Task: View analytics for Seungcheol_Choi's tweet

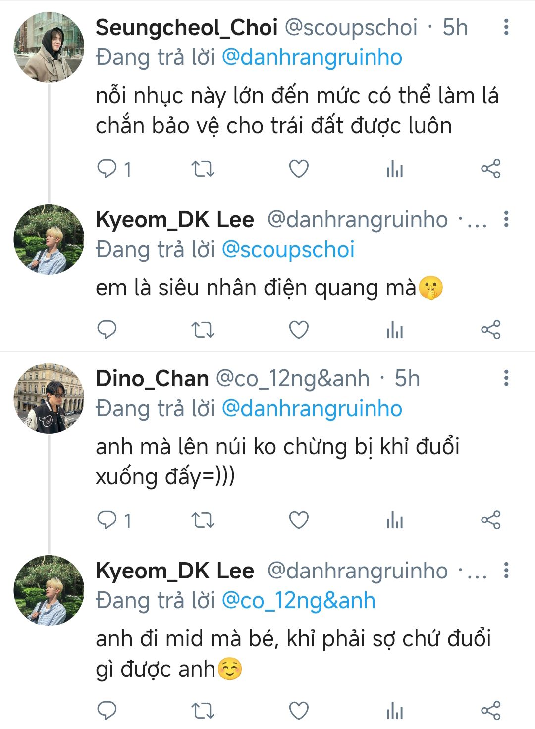Action: (395, 169)
